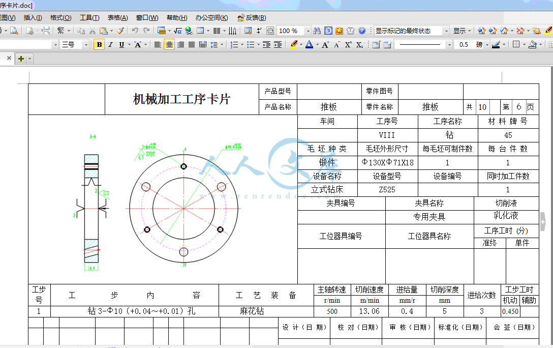Open the 显示标记的最终状态 dropdown
The width and height of the screenshot is (553, 348).
click(446, 31)
